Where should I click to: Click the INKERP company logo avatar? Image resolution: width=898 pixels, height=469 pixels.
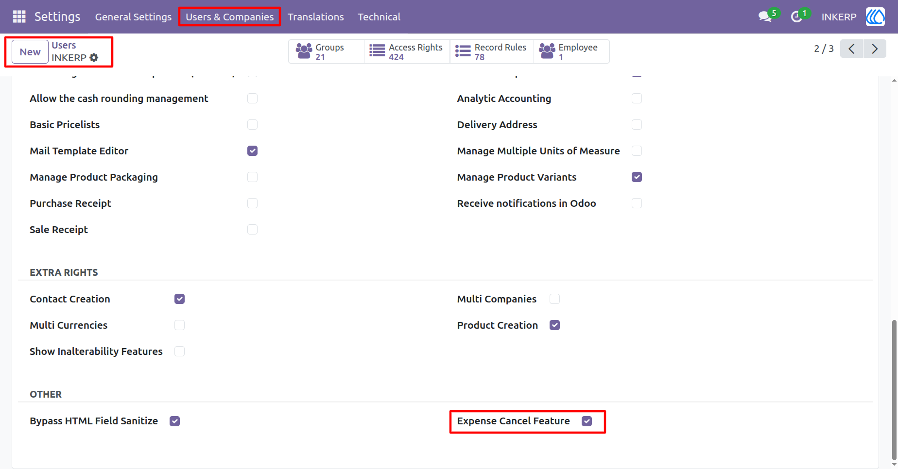[875, 17]
